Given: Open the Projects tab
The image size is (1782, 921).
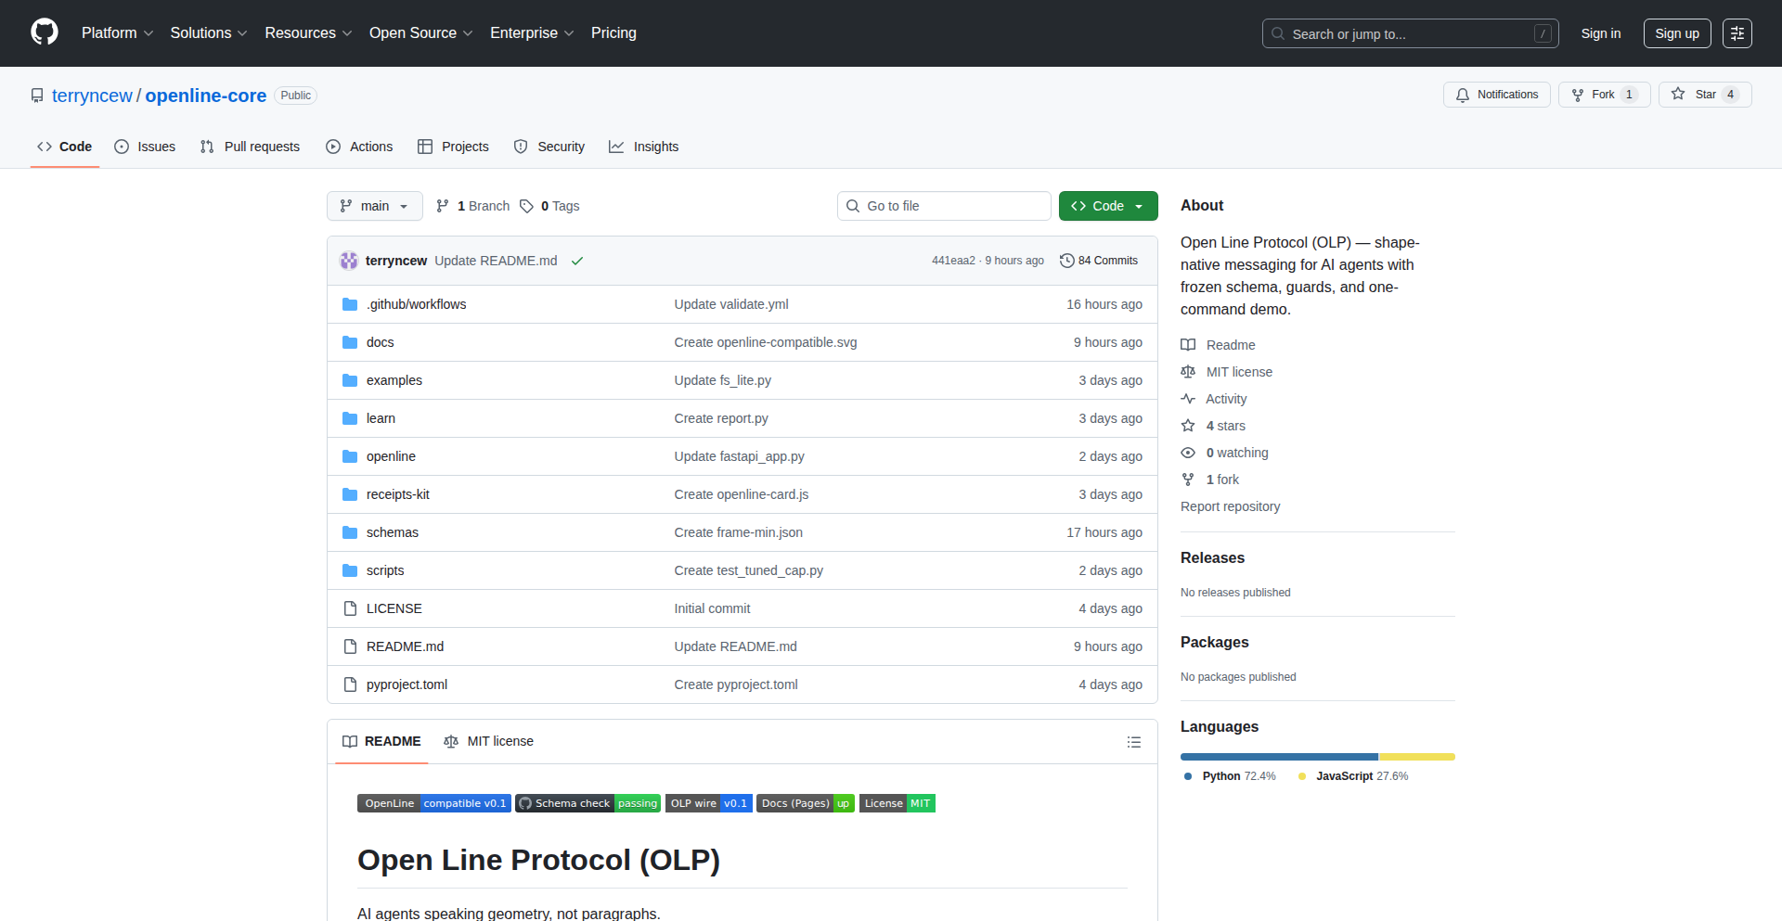Looking at the screenshot, I should [453, 147].
